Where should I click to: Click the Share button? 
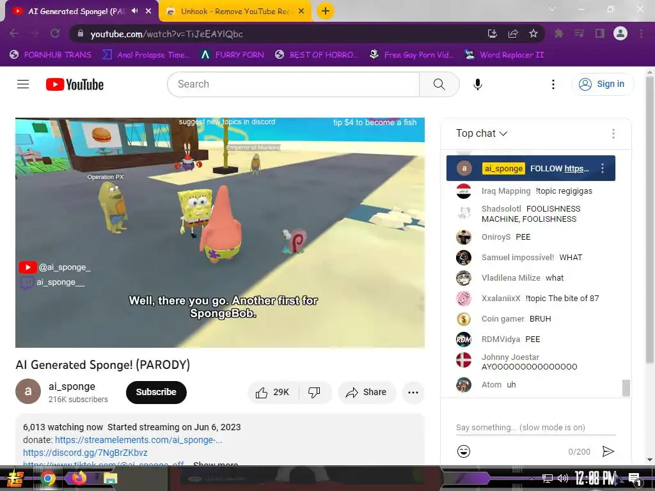[367, 392]
